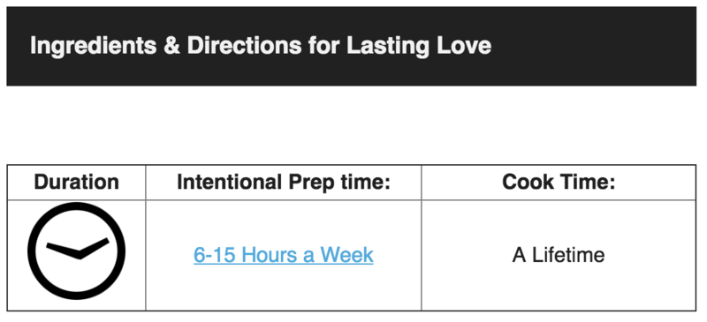Viewport: 707px width, 322px height.
Task: Click the Intentional Prep time header
Action: [x=284, y=182]
